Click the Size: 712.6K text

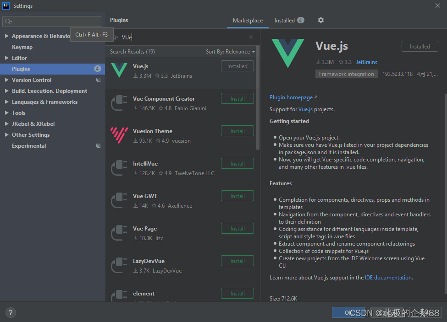283,298
